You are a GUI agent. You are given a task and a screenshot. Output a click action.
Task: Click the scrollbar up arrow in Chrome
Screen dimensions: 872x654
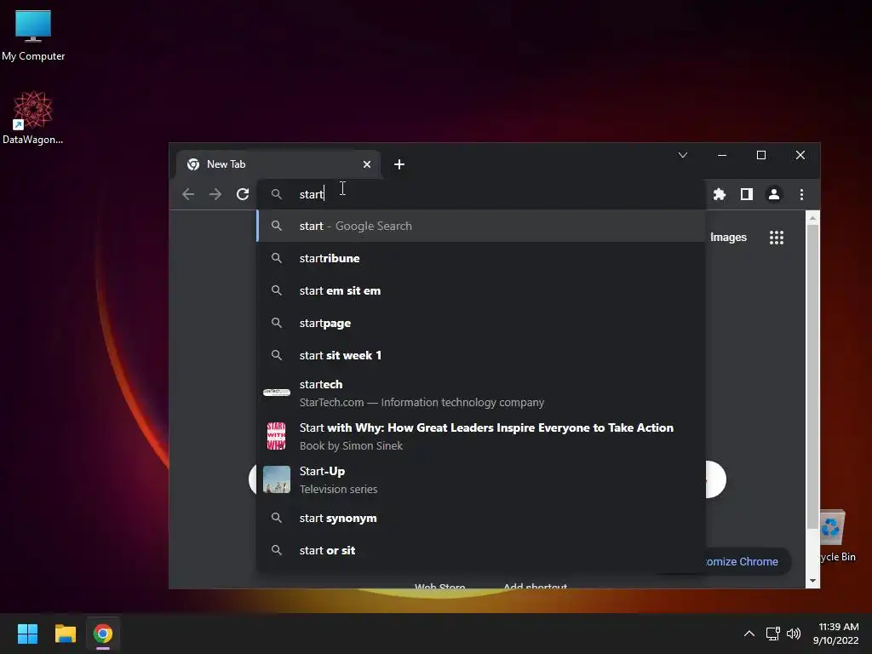click(812, 218)
